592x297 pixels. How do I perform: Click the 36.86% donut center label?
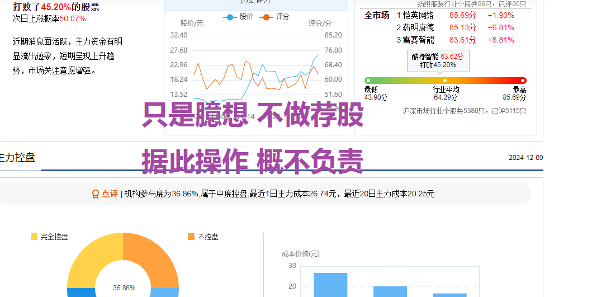tap(124, 288)
